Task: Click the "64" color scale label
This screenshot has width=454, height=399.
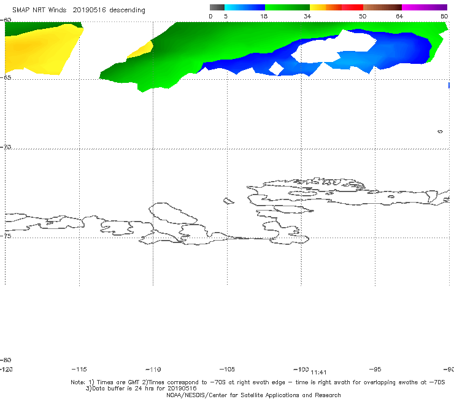Action: pyautogui.click(x=399, y=17)
